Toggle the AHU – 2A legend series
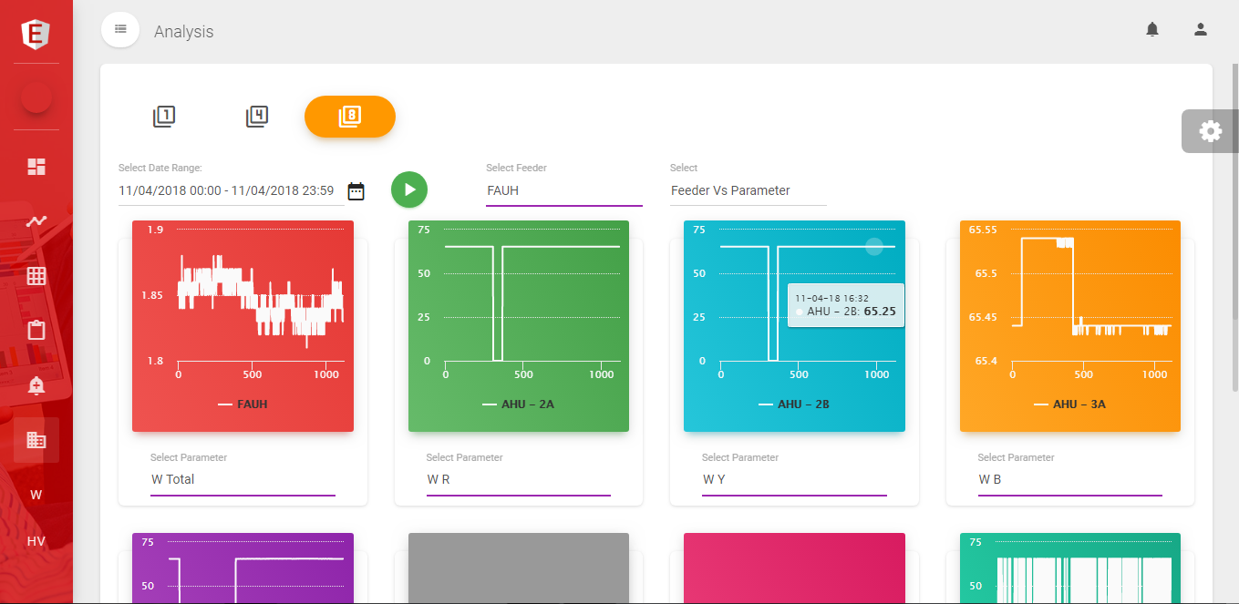This screenshot has height=604, width=1239. pos(518,404)
